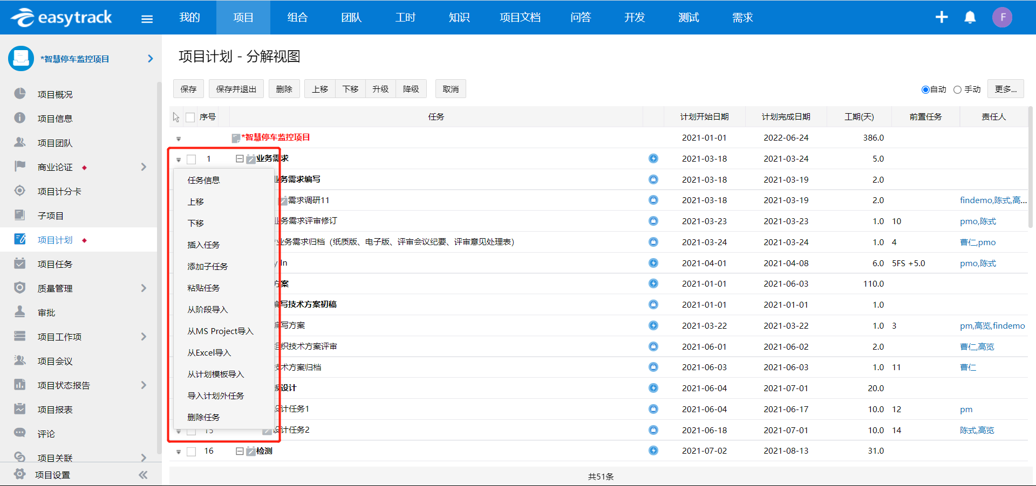Collapse the sidebar with double-chevron icon
Viewport: 1036px width, 486px height.
143,475
